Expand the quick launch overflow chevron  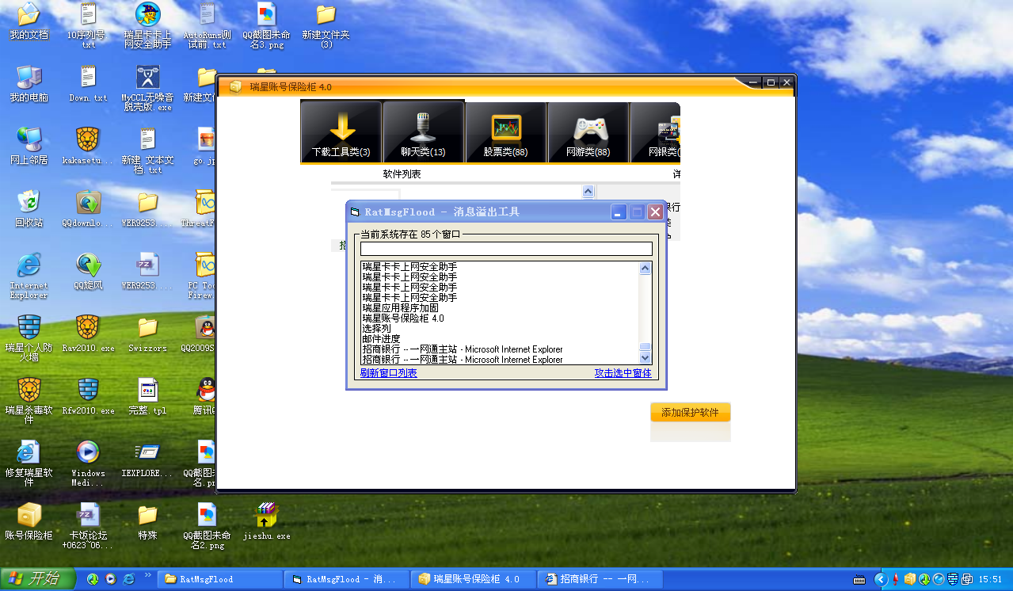(x=147, y=576)
